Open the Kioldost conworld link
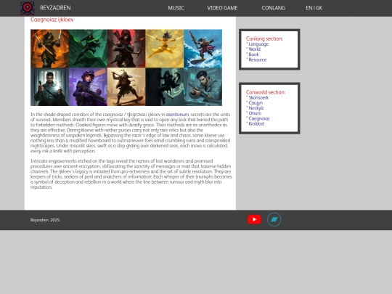Viewport: 392px width, 294px height. [256, 123]
